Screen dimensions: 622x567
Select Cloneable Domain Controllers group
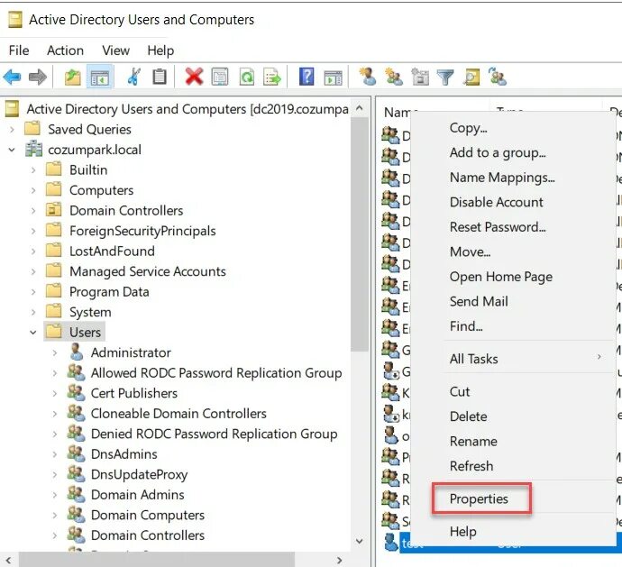pos(178,414)
